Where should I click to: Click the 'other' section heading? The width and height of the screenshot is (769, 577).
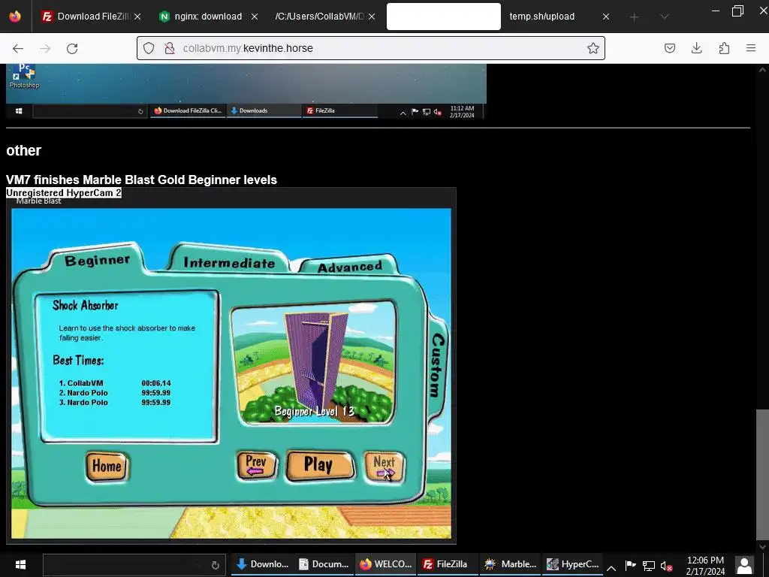[x=23, y=150]
